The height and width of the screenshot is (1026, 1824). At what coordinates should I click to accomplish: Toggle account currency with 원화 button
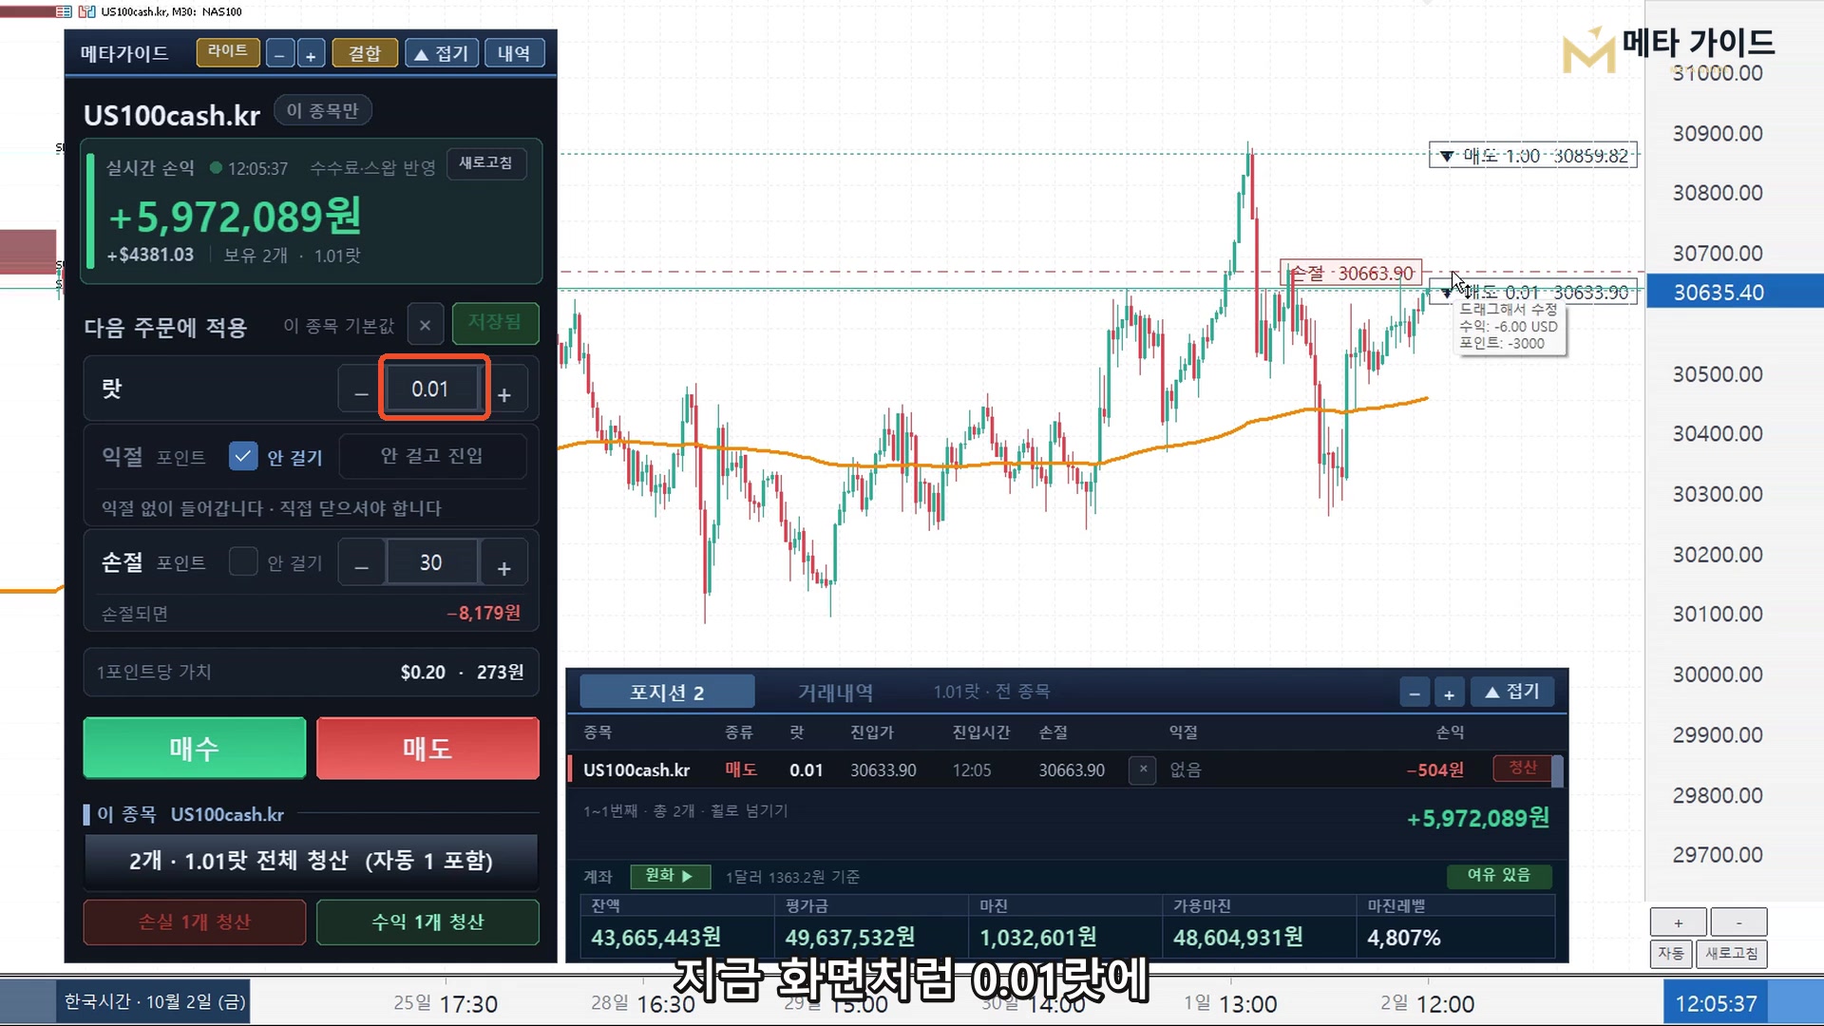click(x=670, y=876)
